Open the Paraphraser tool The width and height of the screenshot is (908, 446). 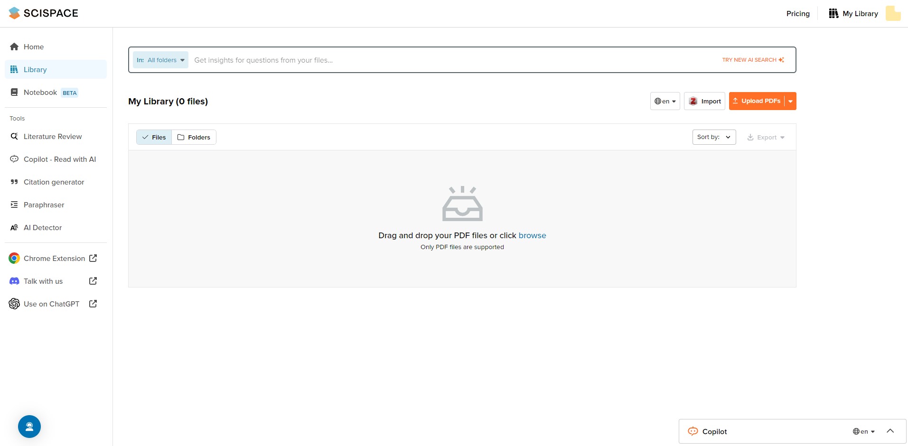pyautogui.click(x=56, y=204)
